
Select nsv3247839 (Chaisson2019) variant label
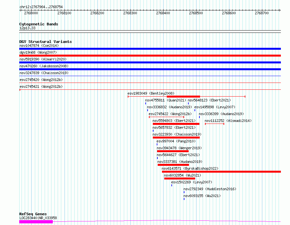44,73
